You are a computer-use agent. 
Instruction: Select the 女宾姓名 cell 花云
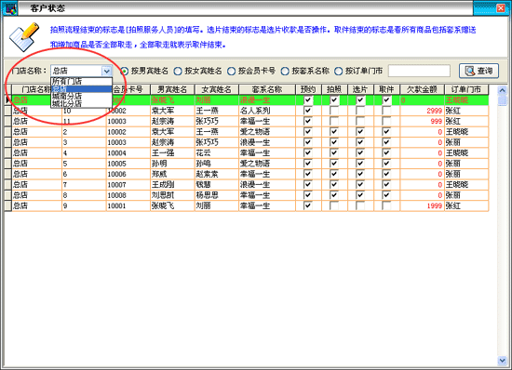217,152
